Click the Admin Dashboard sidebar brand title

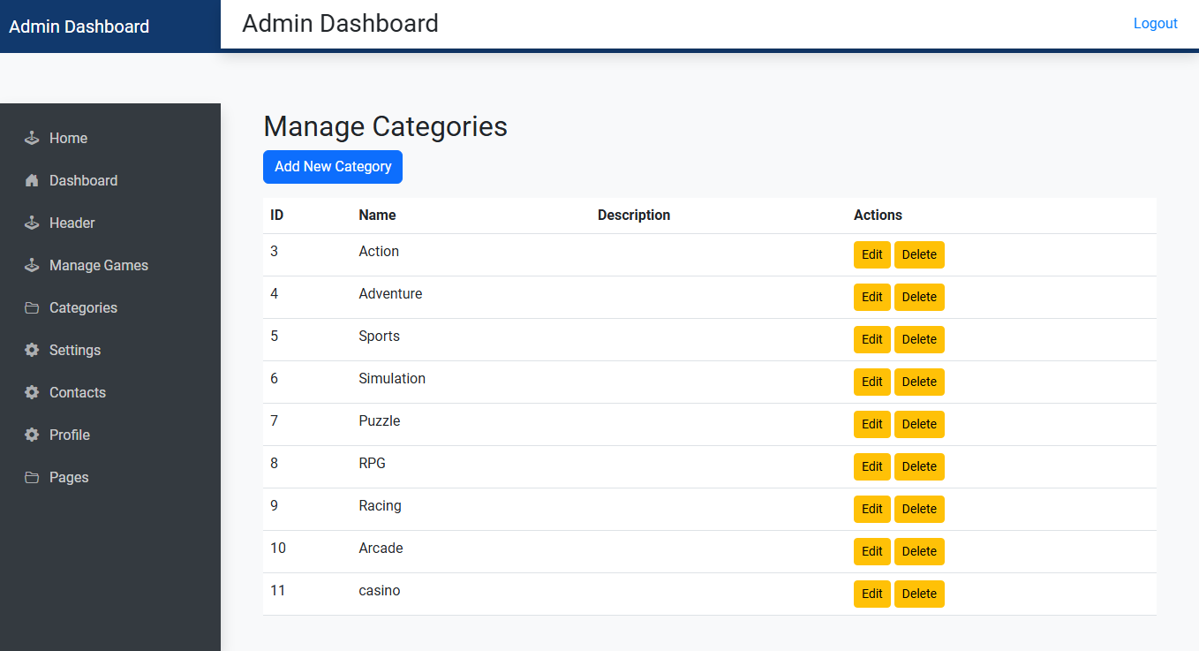(79, 26)
